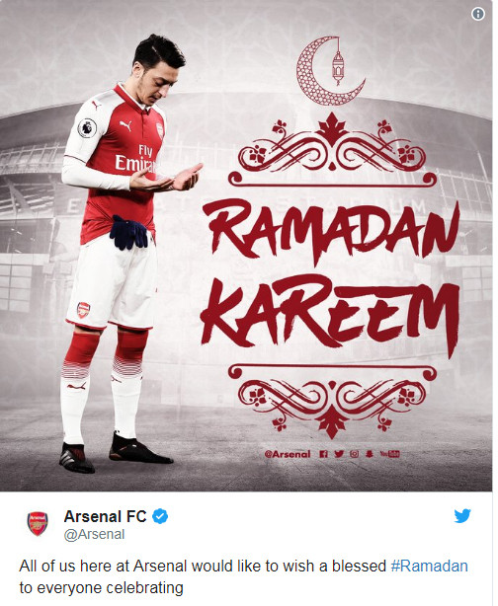Viewport: 498px width, 606px height.
Task: Click the crescent moon lantern emblem
Action: [330, 71]
